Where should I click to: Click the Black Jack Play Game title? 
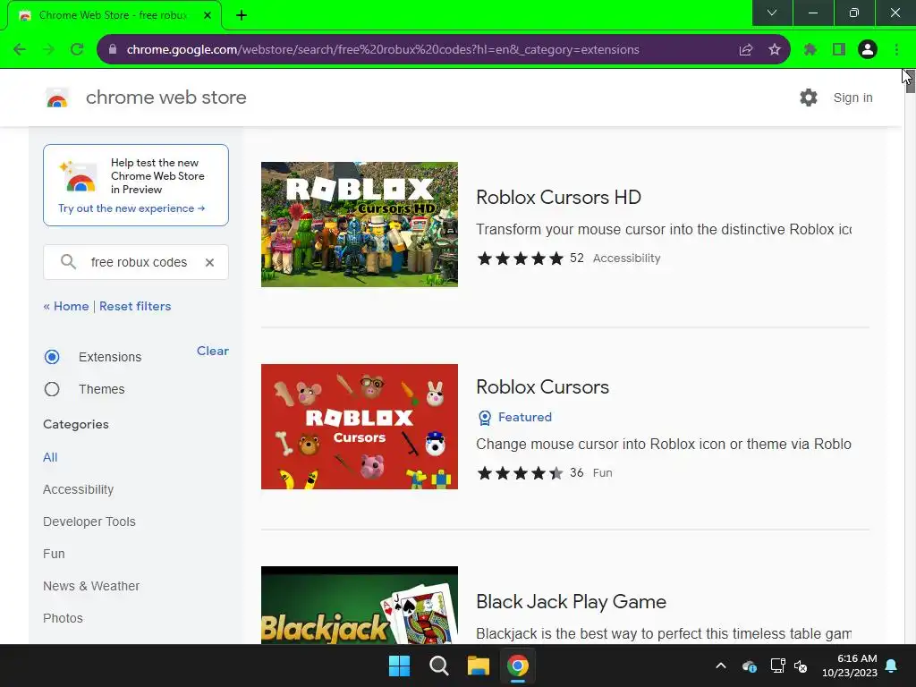tap(572, 602)
